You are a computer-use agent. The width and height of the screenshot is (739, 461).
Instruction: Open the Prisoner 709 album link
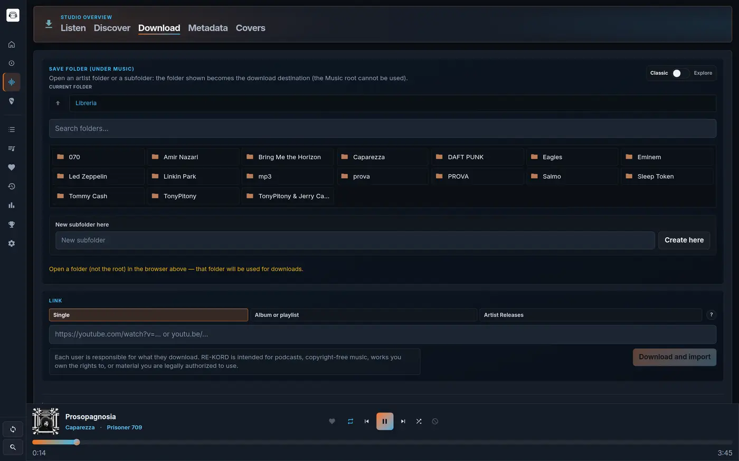click(125, 427)
